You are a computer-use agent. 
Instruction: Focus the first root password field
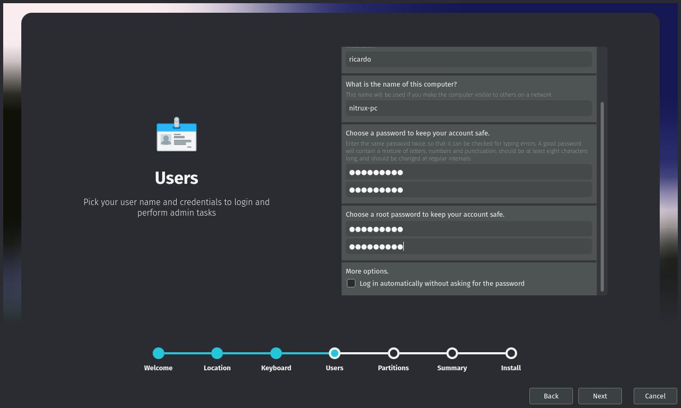pos(469,229)
